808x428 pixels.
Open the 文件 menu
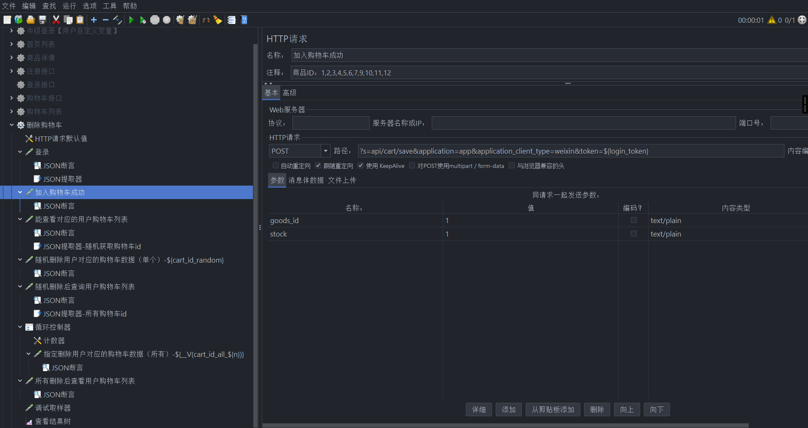(9, 6)
